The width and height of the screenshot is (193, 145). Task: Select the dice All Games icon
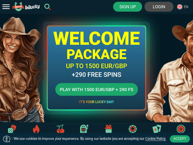[x=12, y=129]
